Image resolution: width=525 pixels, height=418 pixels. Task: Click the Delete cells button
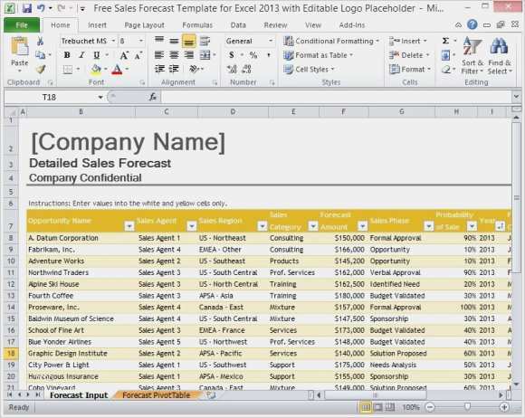409,55
